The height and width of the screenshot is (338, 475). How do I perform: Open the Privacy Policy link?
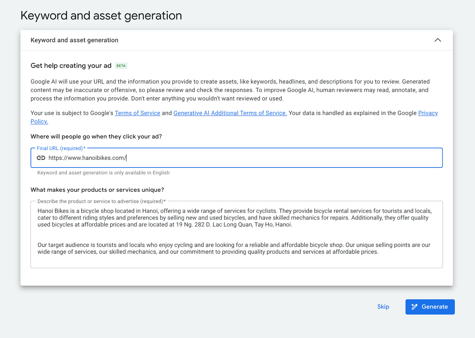coord(428,113)
